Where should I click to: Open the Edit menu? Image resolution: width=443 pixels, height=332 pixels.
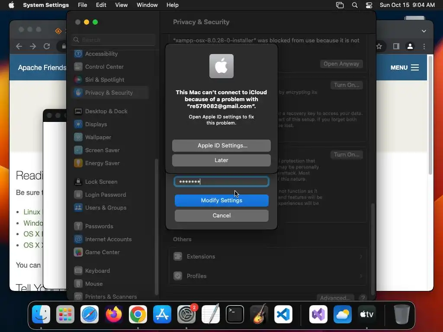[101, 5]
